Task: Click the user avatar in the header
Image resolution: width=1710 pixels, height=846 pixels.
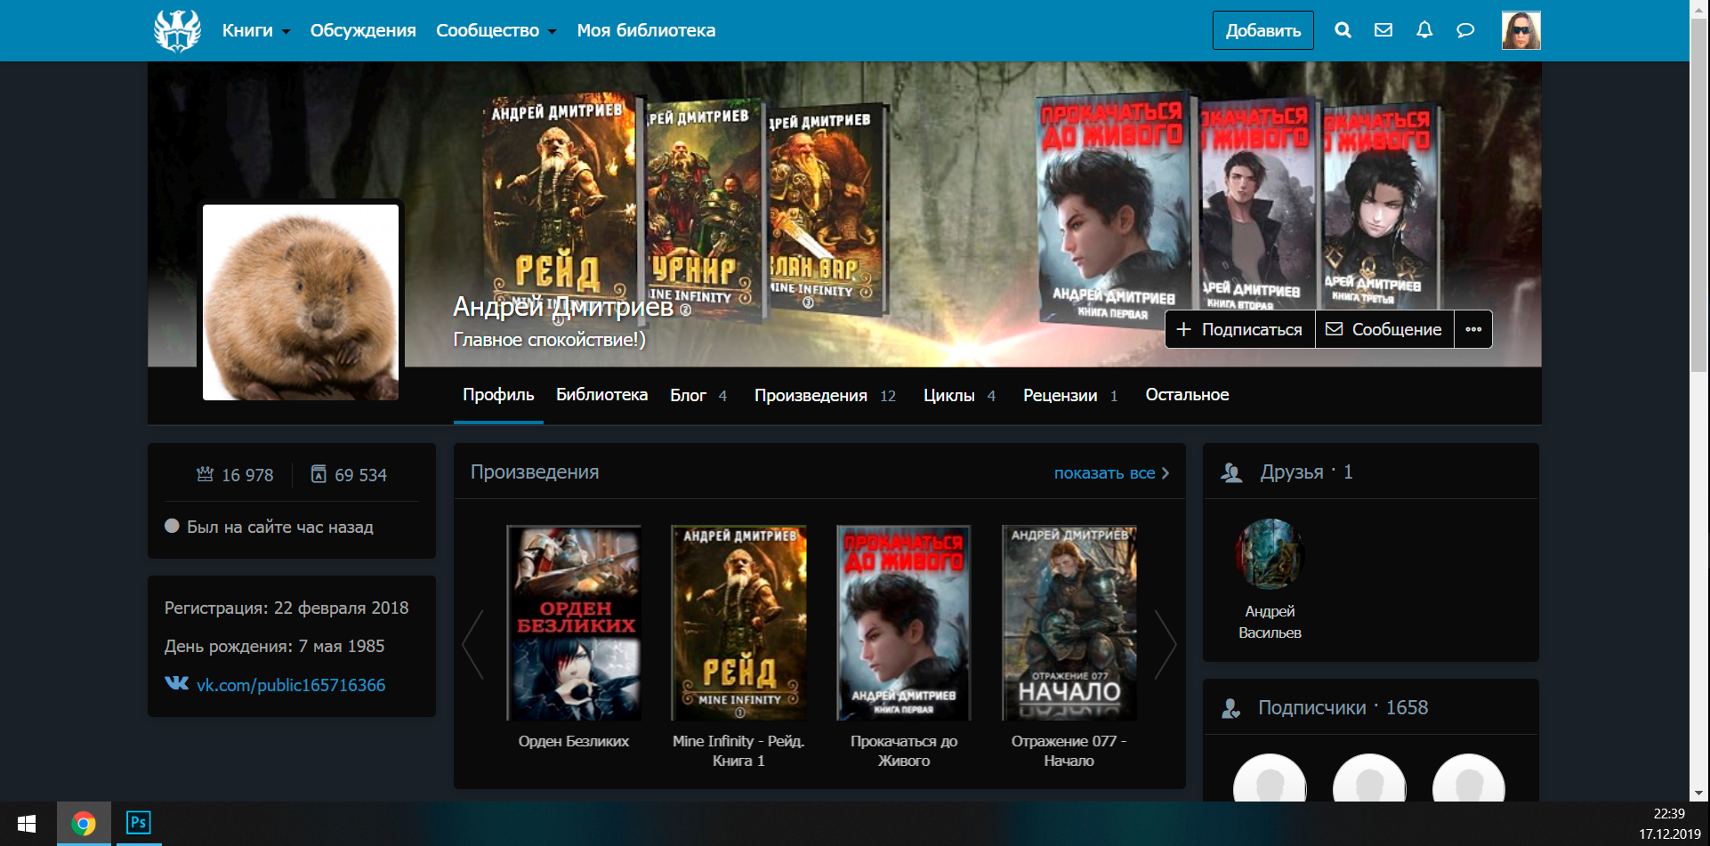Action: 1520,30
